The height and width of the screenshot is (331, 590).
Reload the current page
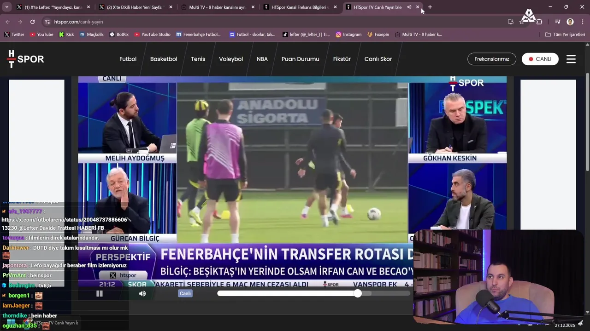[x=32, y=22]
